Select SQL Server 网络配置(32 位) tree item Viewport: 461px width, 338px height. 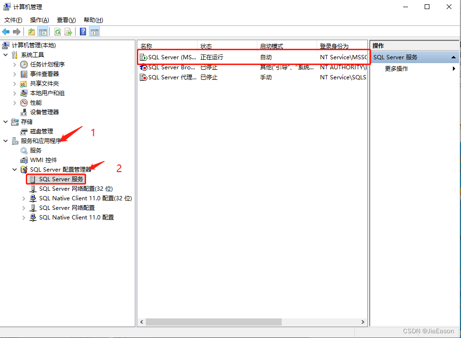tap(76, 189)
